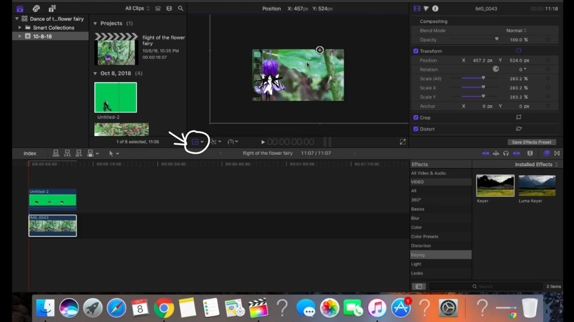
Task: Open the Index panel in timeline
Action: point(30,153)
